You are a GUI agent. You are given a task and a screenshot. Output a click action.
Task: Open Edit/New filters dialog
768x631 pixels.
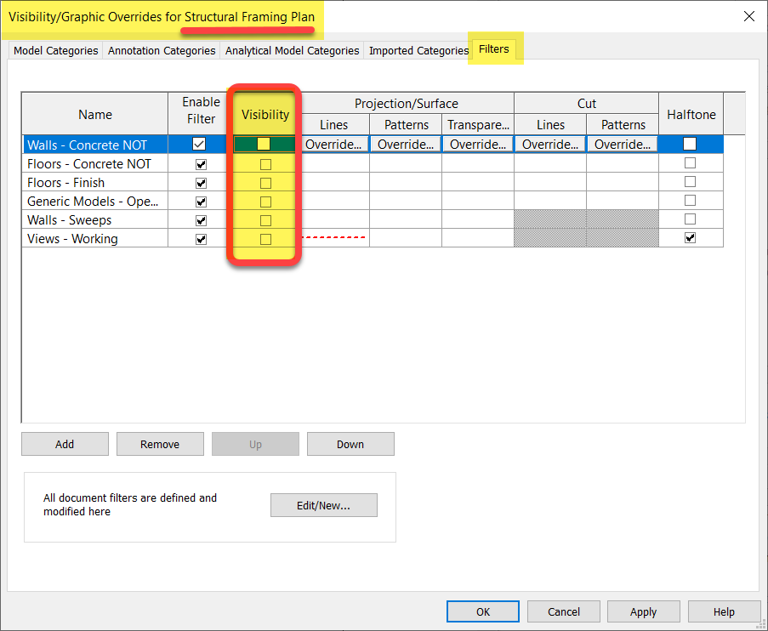tap(323, 504)
